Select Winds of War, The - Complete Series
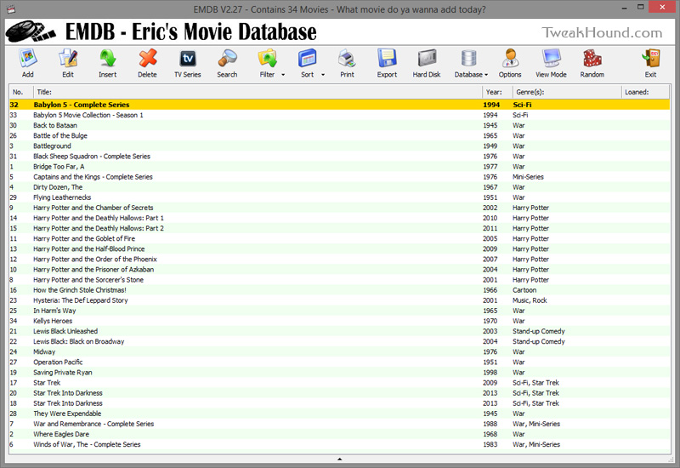The height and width of the screenshot is (468, 680). coord(339,444)
